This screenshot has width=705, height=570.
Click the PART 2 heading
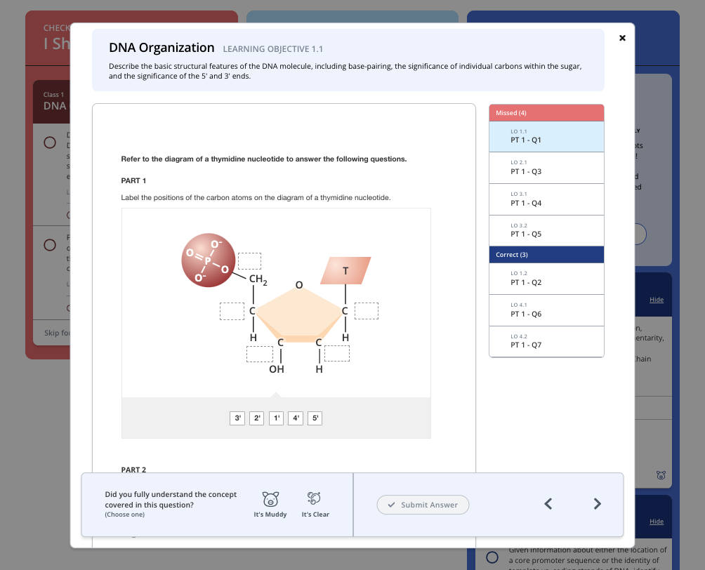[x=133, y=470]
